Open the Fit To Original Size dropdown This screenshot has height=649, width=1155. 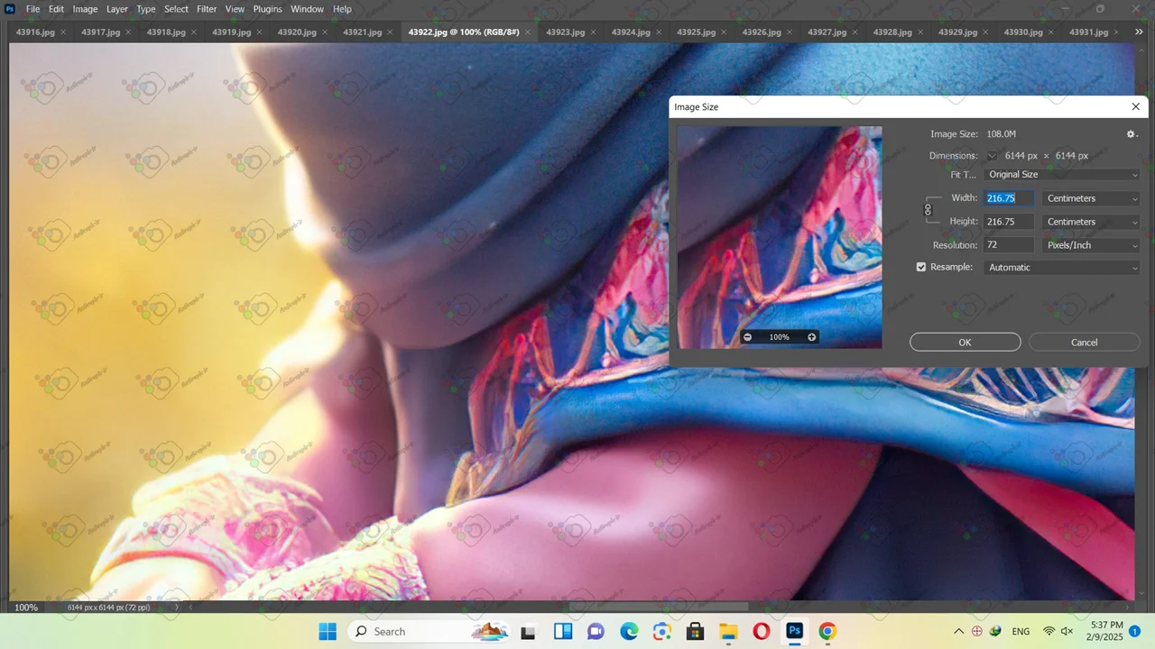click(1062, 175)
